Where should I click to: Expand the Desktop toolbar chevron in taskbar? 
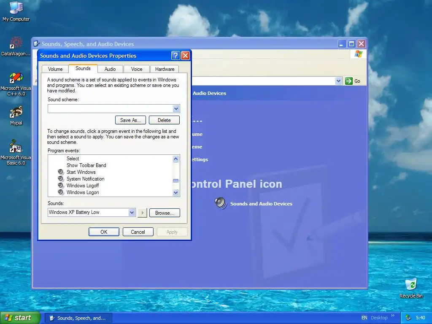(x=393, y=316)
